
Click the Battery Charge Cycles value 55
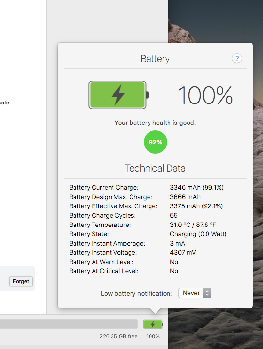point(174,215)
